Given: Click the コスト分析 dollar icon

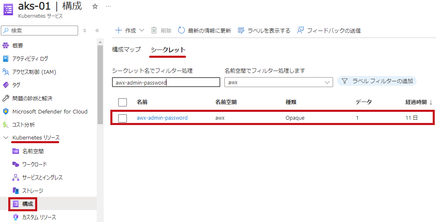Looking at the screenshot, I should (5, 125).
